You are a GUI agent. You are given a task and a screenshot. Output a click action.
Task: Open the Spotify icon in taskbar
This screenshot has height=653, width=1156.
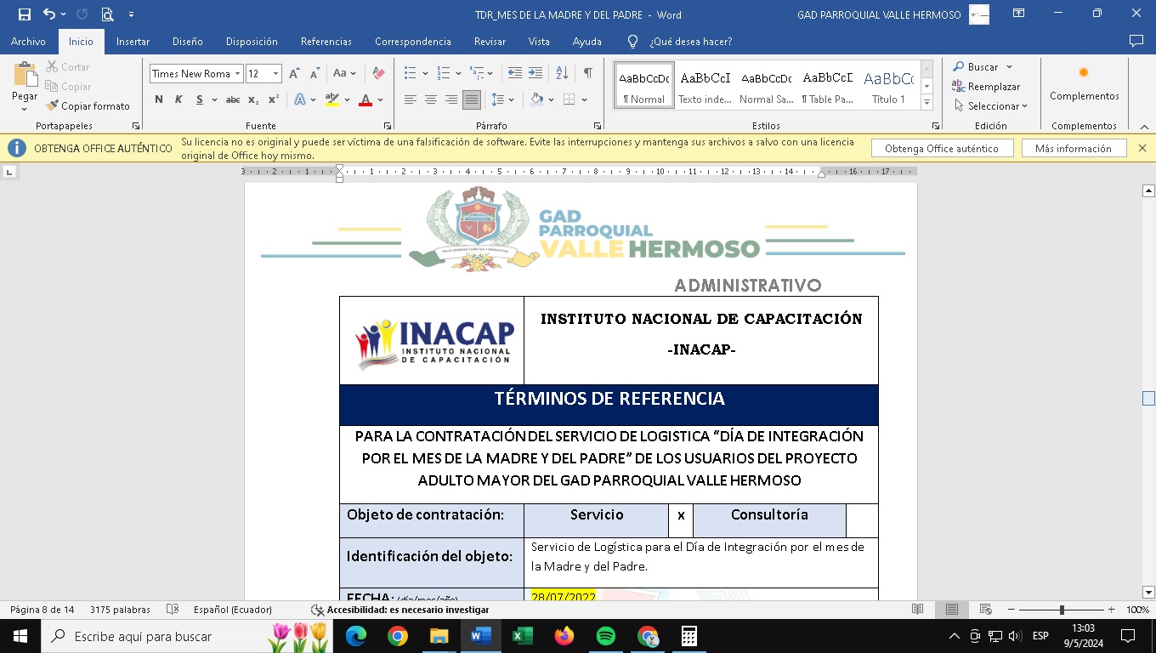tap(606, 636)
